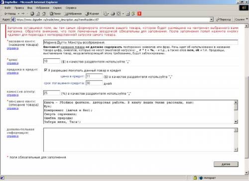The height and width of the screenshot is (181, 249).
Task: Go to the Home page icon
Action: pos(44,13)
